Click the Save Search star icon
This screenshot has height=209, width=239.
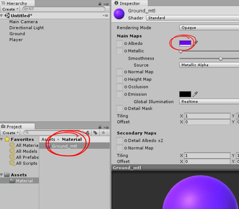pyautogui.click(x=103, y=133)
